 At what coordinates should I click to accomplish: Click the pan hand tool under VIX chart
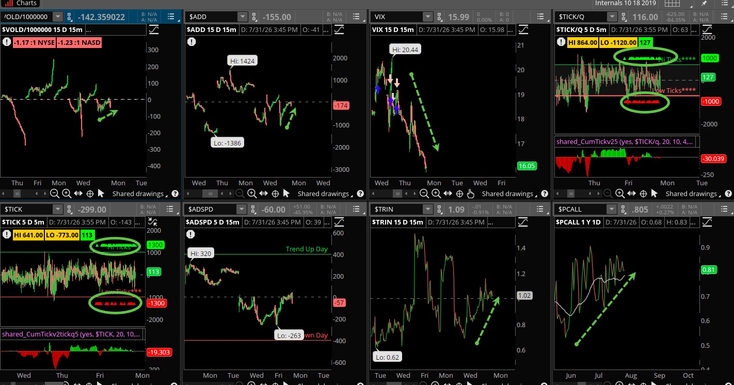point(470,194)
